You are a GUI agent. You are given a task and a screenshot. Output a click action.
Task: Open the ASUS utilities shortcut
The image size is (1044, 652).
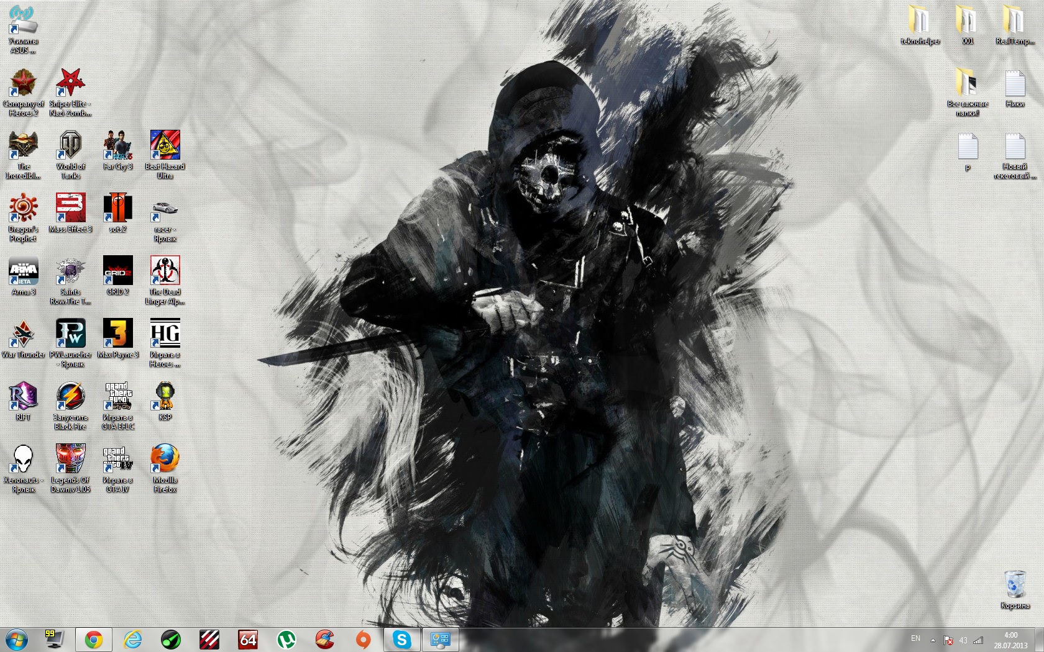pyautogui.click(x=24, y=30)
